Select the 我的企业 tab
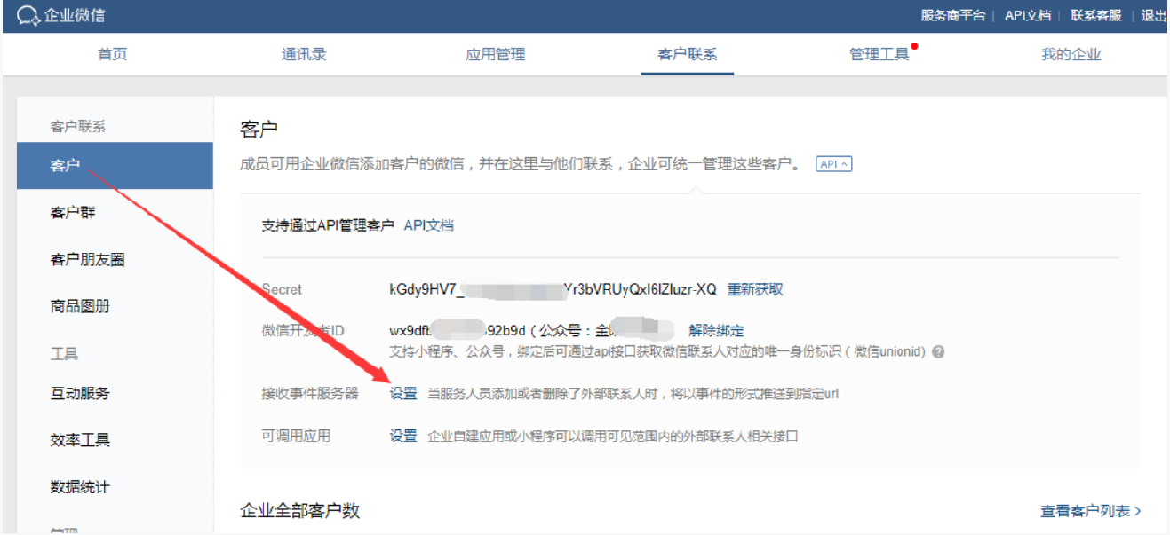The height and width of the screenshot is (535, 1170). click(x=1071, y=54)
